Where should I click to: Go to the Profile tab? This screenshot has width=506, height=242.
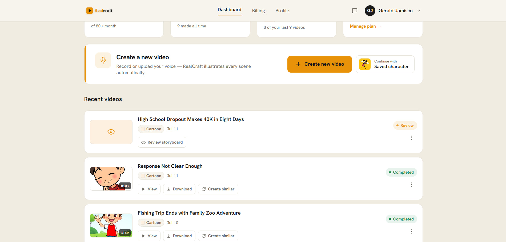(x=282, y=11)
